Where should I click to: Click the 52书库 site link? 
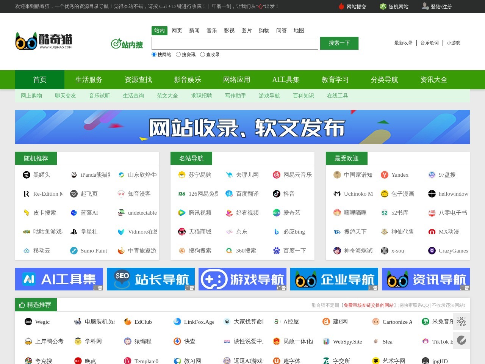click(400, 213)
